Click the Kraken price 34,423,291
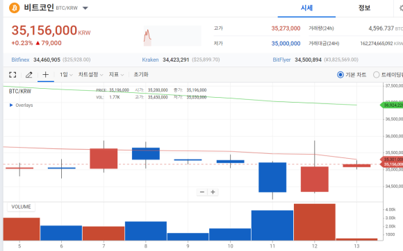Viewport: 403px width, 251px height. (x=176, y=60)
